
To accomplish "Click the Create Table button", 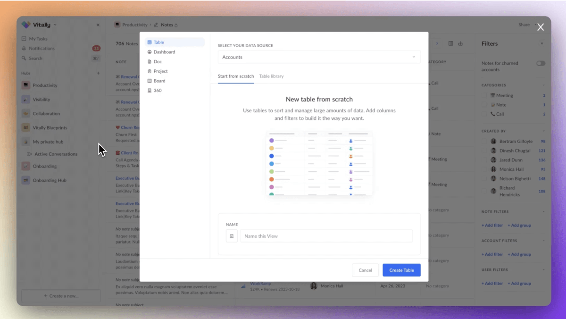I will [401, 270].
